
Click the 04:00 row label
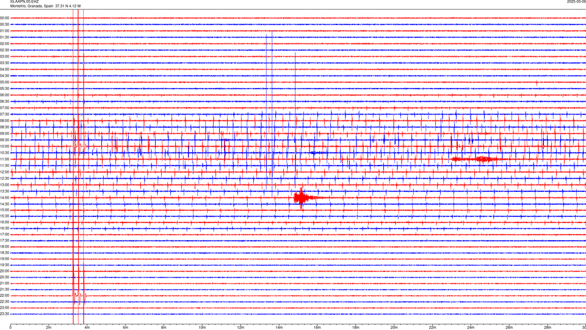[5, 69]
